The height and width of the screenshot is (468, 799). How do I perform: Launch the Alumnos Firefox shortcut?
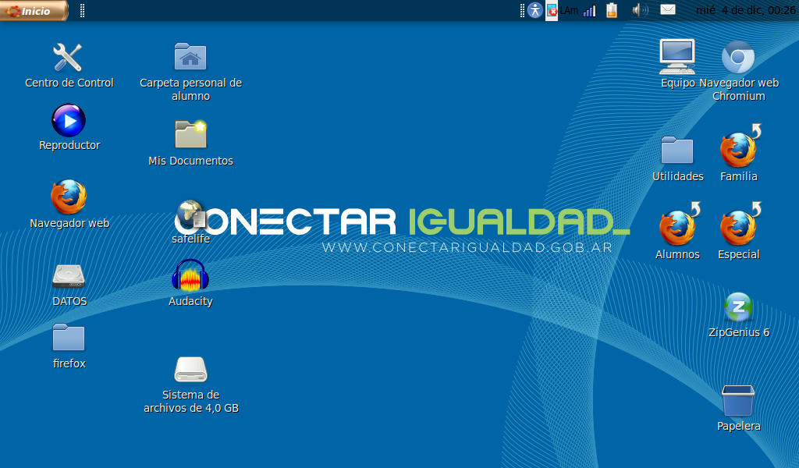(678, 225)
